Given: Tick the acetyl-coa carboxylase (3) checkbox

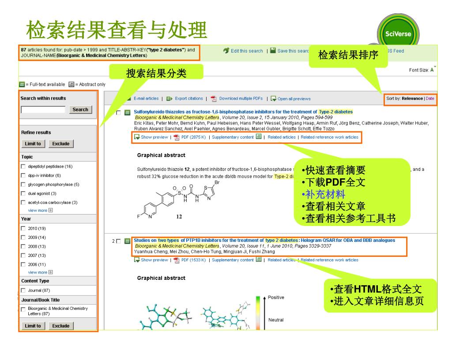Looking at the screenshot, I should tap(23, 202).
